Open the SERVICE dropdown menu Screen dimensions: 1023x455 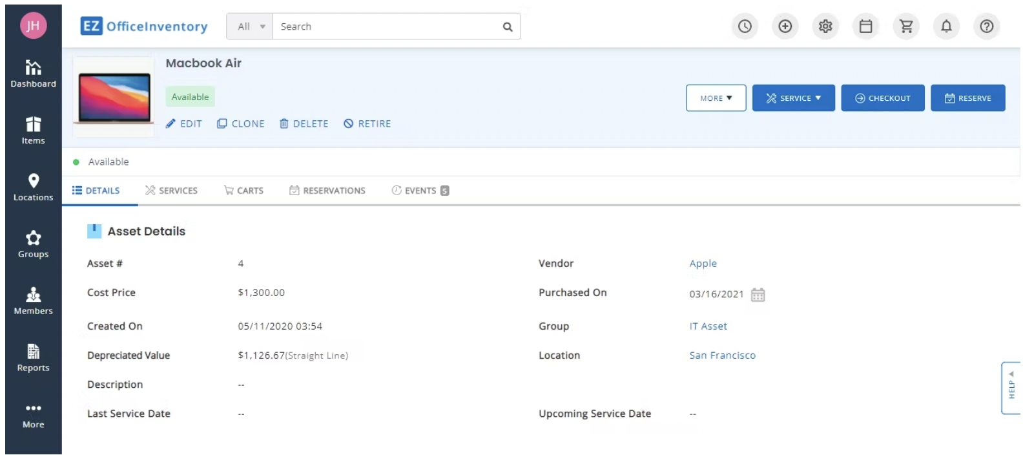coord(793,98)
